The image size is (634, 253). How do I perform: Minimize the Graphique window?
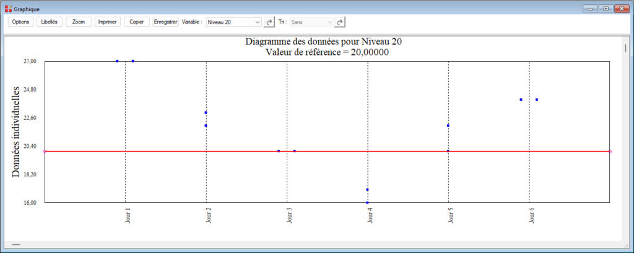tap(590, 8)
